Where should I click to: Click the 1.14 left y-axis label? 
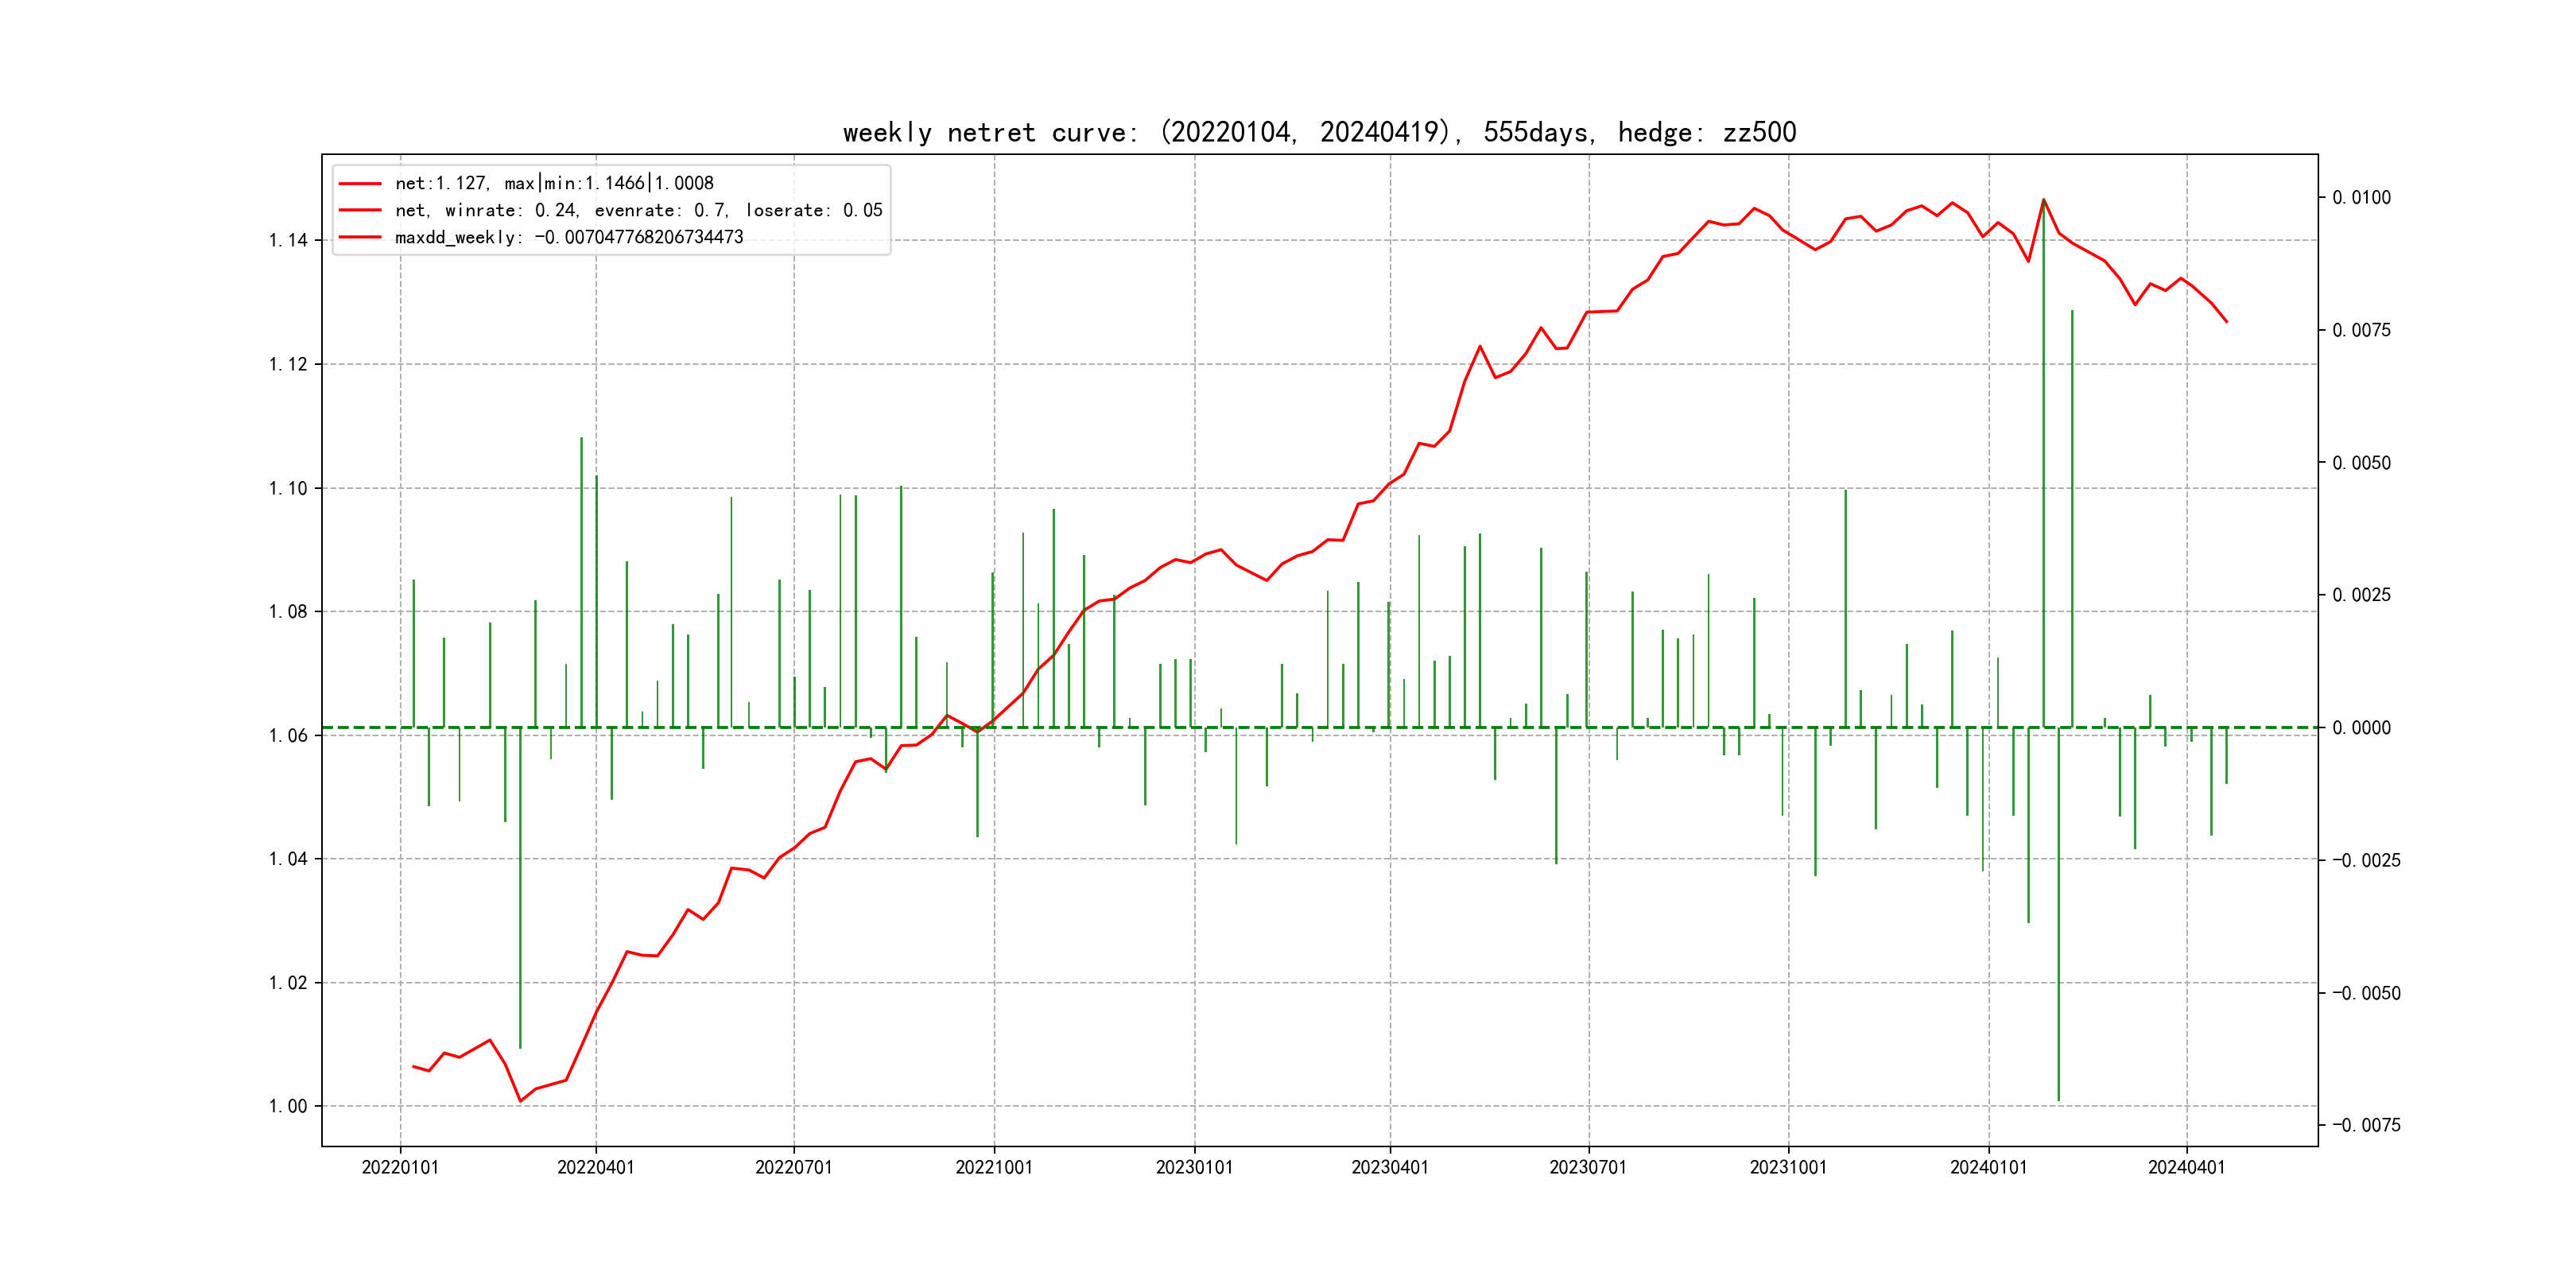(288, 240)
